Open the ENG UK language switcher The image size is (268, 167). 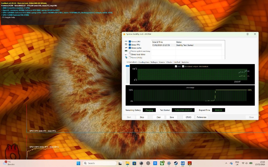[x=237, y=163]
